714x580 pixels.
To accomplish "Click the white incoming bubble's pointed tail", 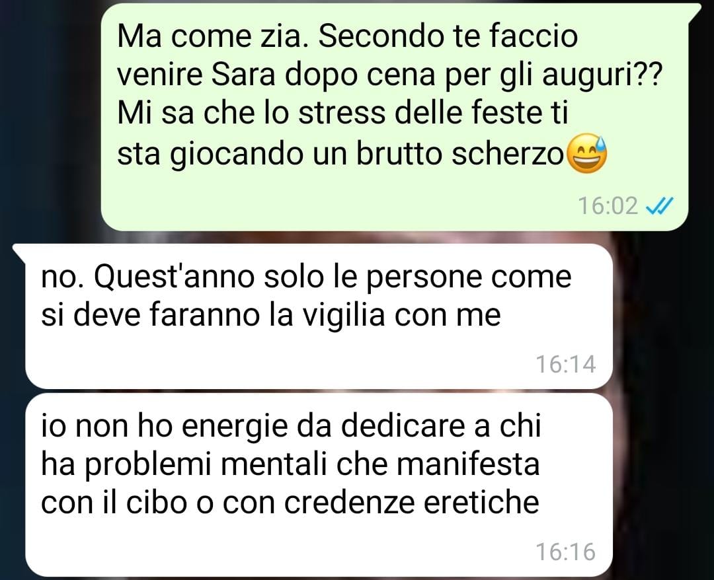I will coord(20,252).
